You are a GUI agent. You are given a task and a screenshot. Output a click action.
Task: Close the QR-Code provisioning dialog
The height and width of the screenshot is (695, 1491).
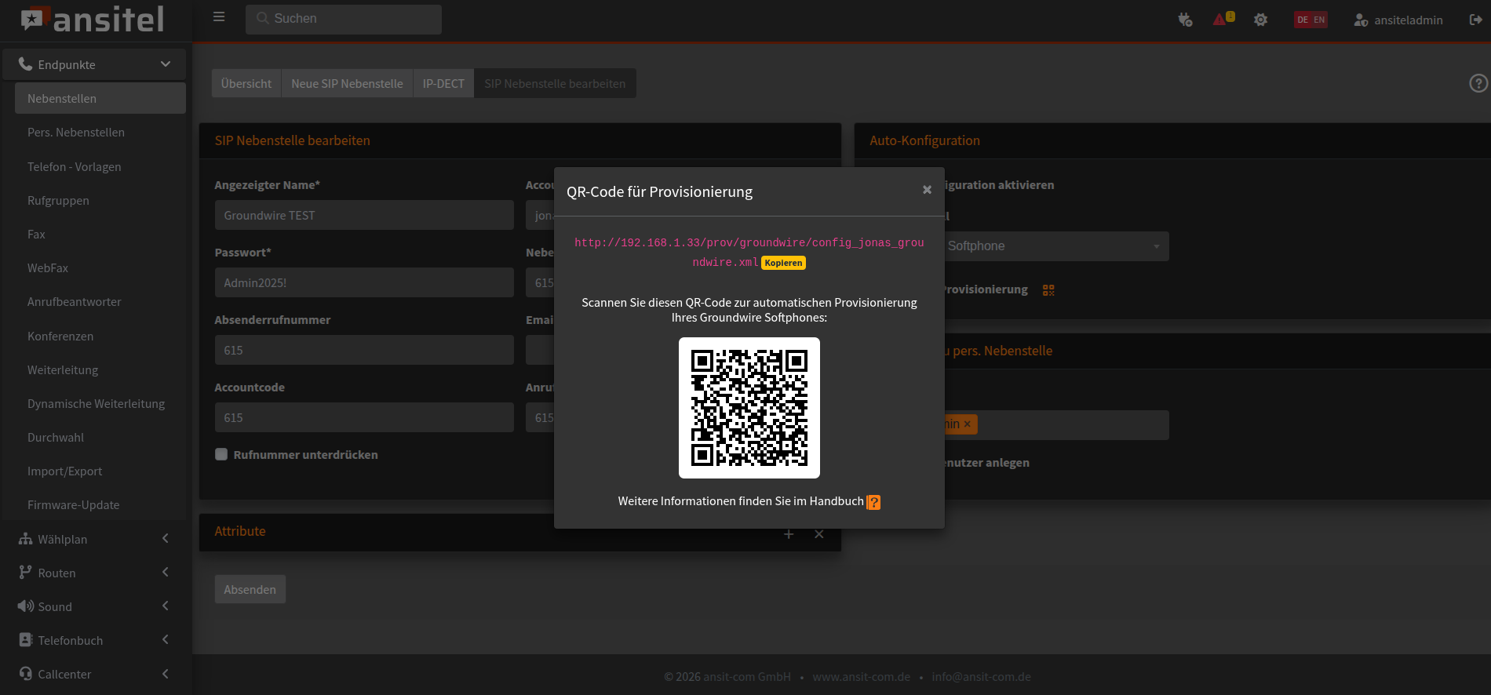tap(927, 190)
